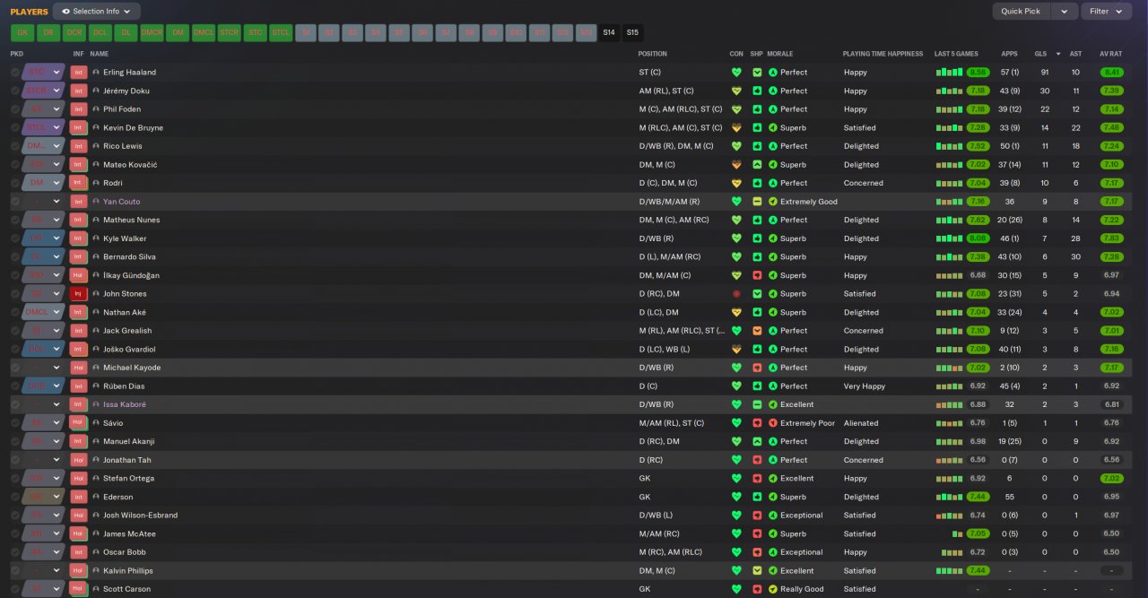Open player profile icon beside Jérémy Doku
Screen dimensions: 1148x598
point(96,91)
